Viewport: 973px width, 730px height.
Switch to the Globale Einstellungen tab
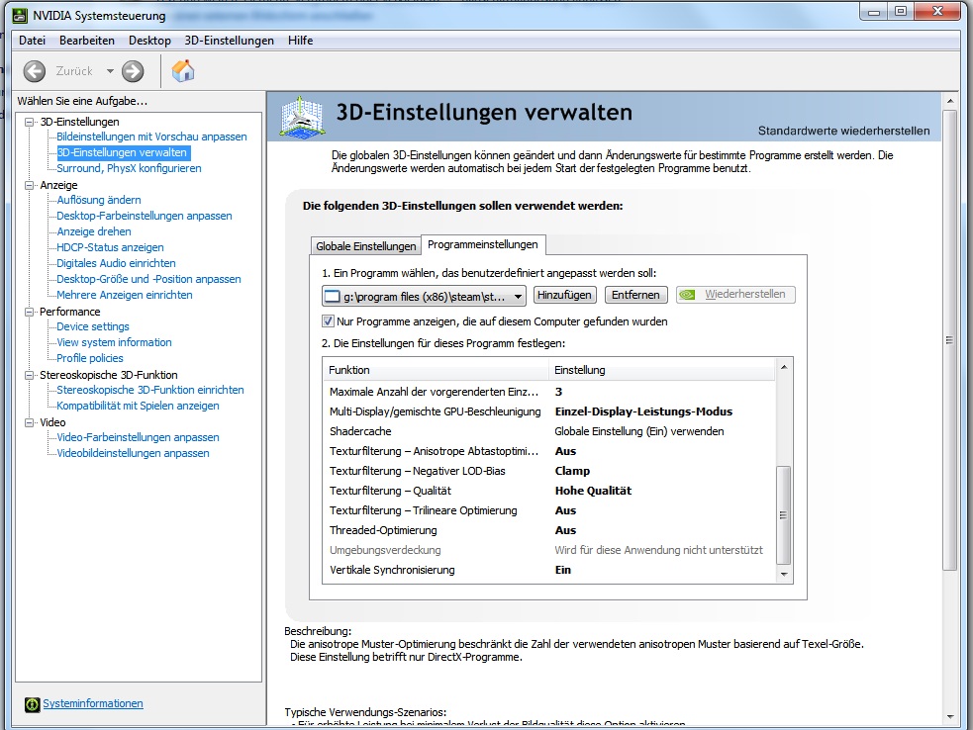[365, 246]
